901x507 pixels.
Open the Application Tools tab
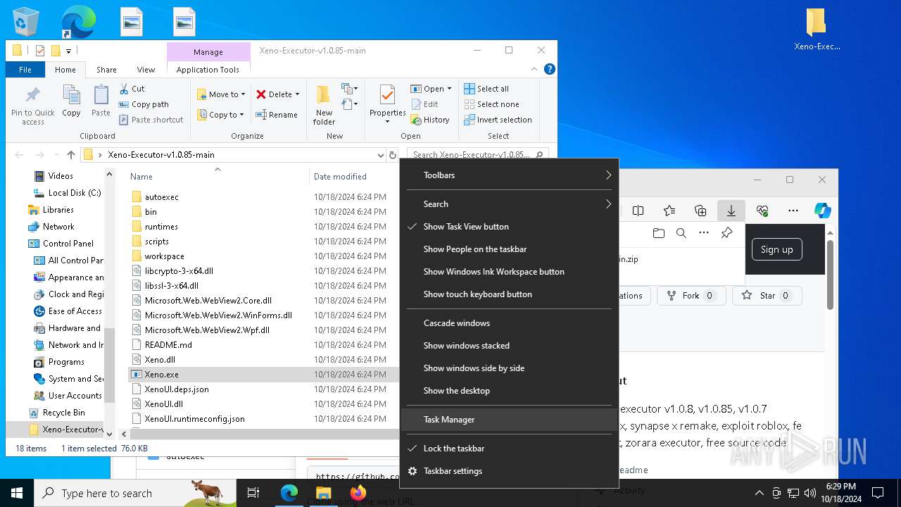208,70
